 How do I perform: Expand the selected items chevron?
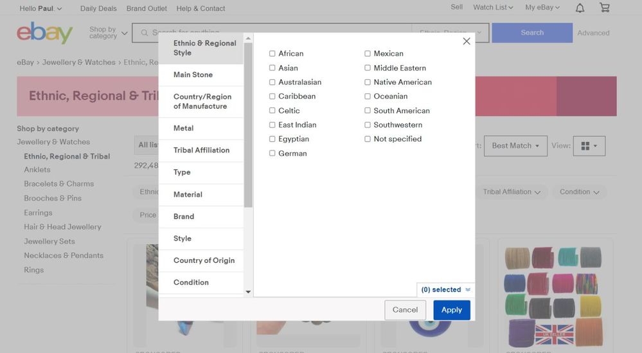click(468, 290)
